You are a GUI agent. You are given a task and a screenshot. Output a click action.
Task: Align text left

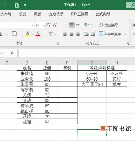pyautogui.click(x=65, y=34)
